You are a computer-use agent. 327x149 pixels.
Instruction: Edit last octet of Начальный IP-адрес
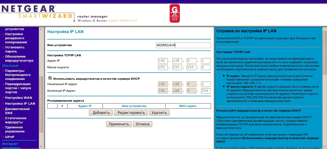(206, 84)
